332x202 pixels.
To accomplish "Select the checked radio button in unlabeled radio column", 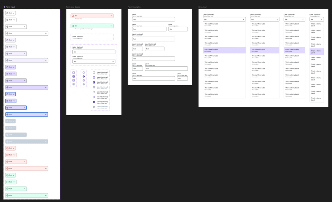I will coord(84,76).
